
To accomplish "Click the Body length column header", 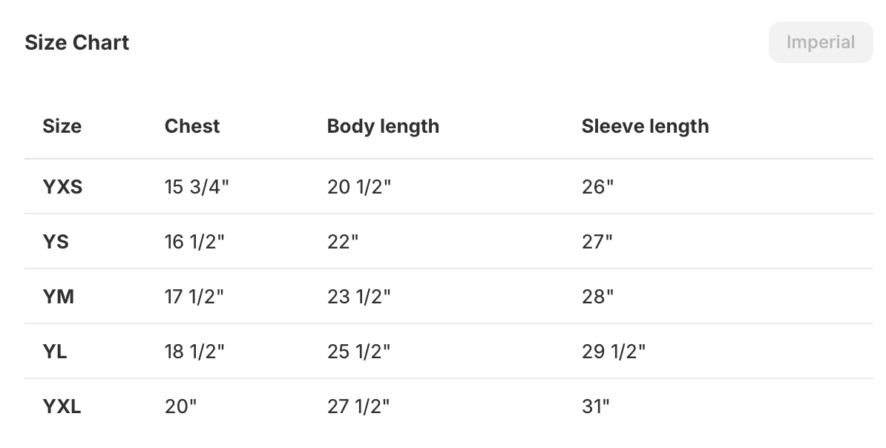I will pos(383,126).
